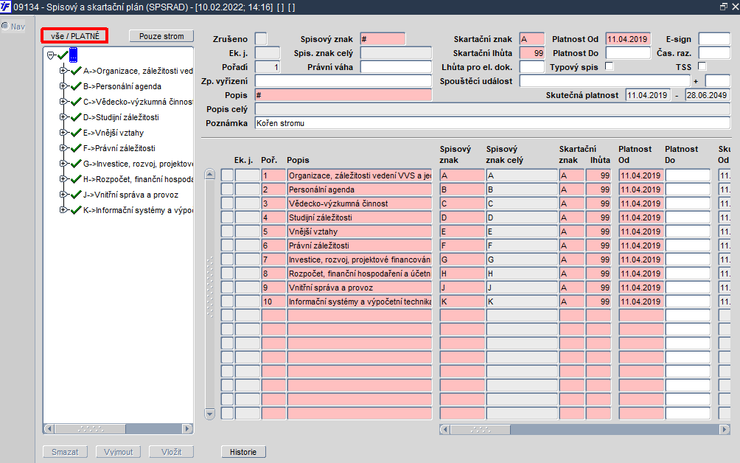Click the table scroll-down arrow
This screenshot has height=463, width=740.
209,414
